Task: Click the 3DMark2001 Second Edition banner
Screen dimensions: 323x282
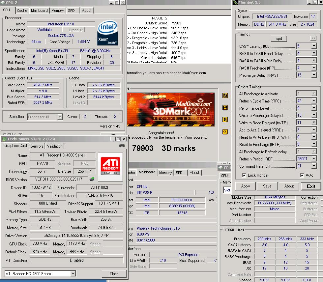Action: click(x=171, y=109)
